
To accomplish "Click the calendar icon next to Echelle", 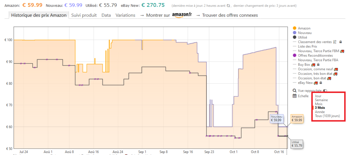I will [x=294, y=96].
